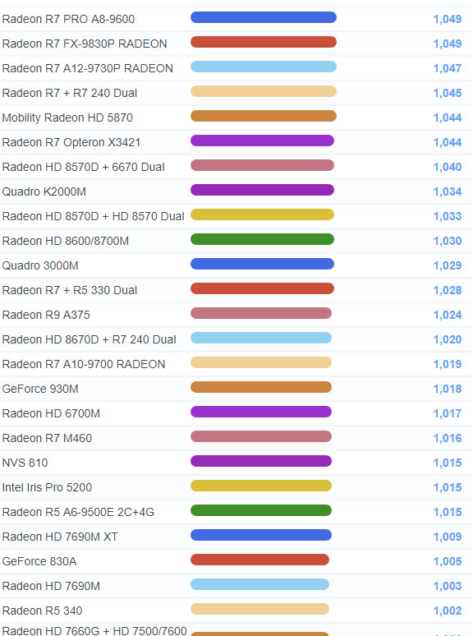The image size is (473, 636).
Task: Click score 1,017 for Radeon HD 6700M
Action: pos(448,413)
